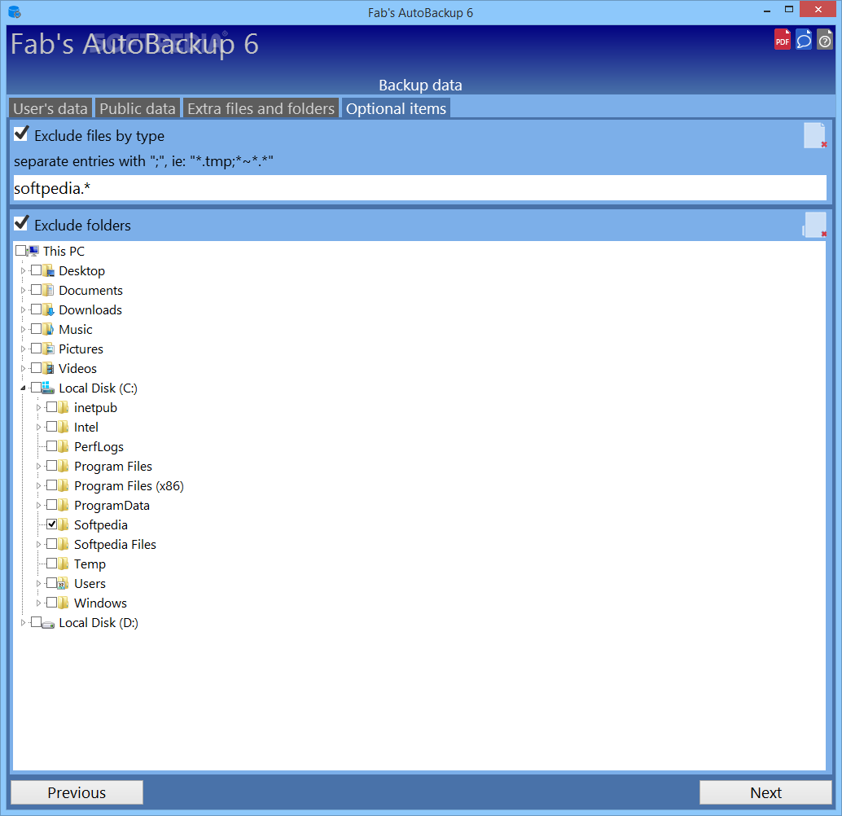
Task: Expand the Users folder node
Action: pos(38,583)
